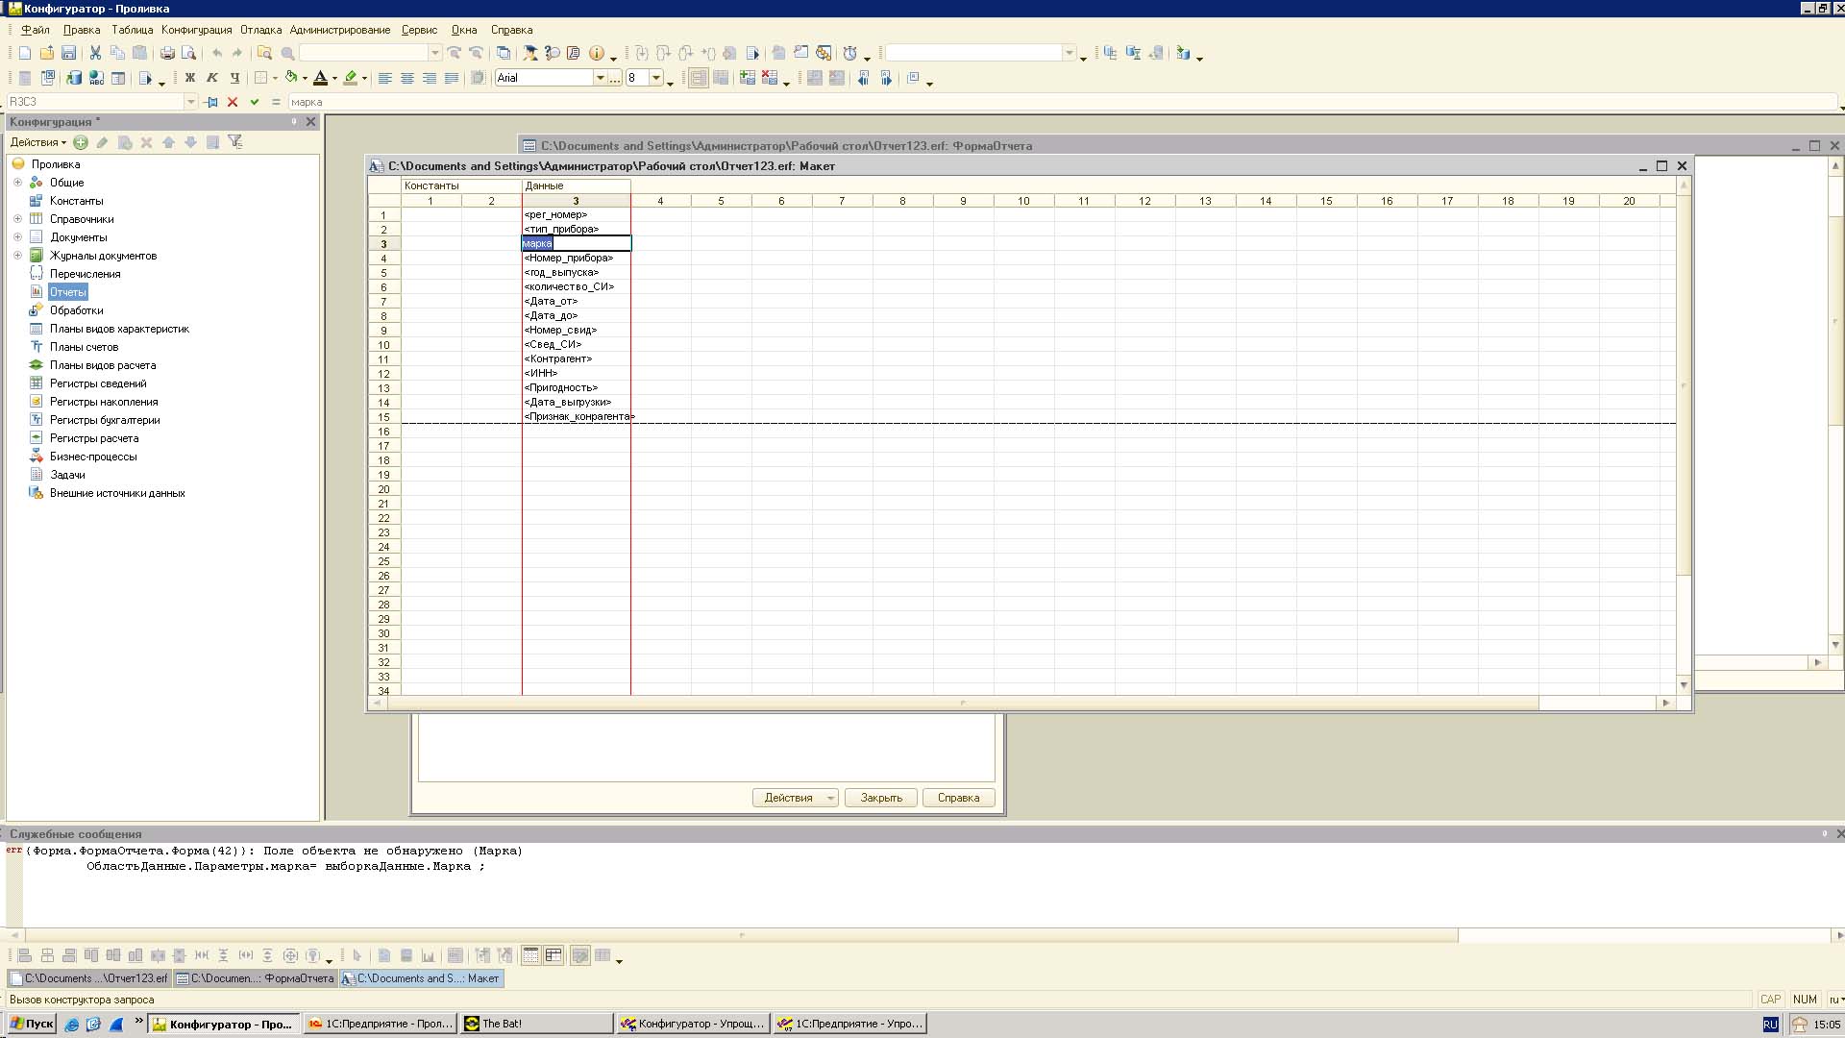Click column header 5 in the Макет
This screenshot has height=1038, width=1845.
coord(721,201)
